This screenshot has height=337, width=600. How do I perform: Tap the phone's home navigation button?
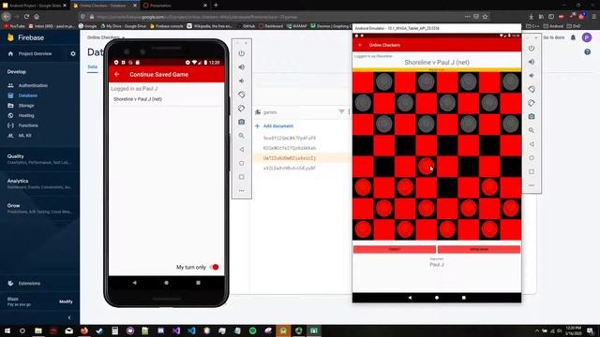167,283
